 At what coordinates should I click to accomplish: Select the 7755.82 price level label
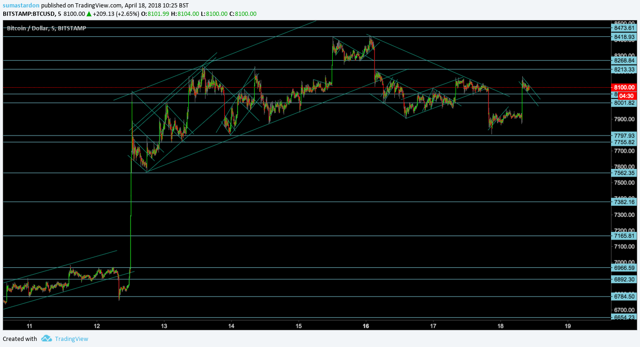coord(624,142)
